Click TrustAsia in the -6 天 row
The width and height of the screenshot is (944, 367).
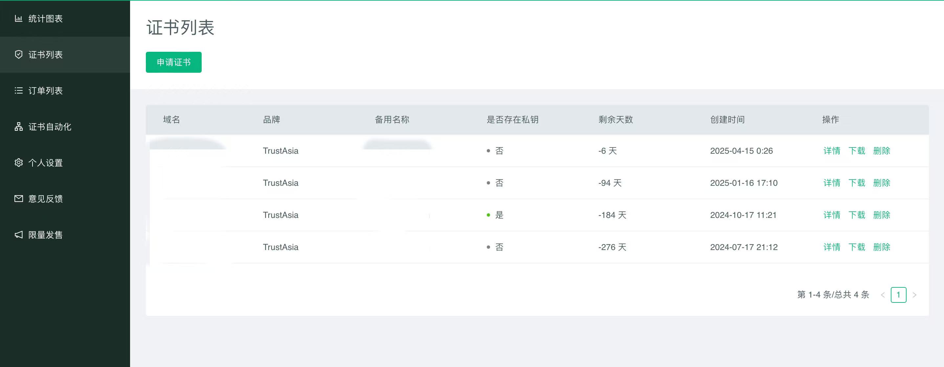(x=280, y=151)
